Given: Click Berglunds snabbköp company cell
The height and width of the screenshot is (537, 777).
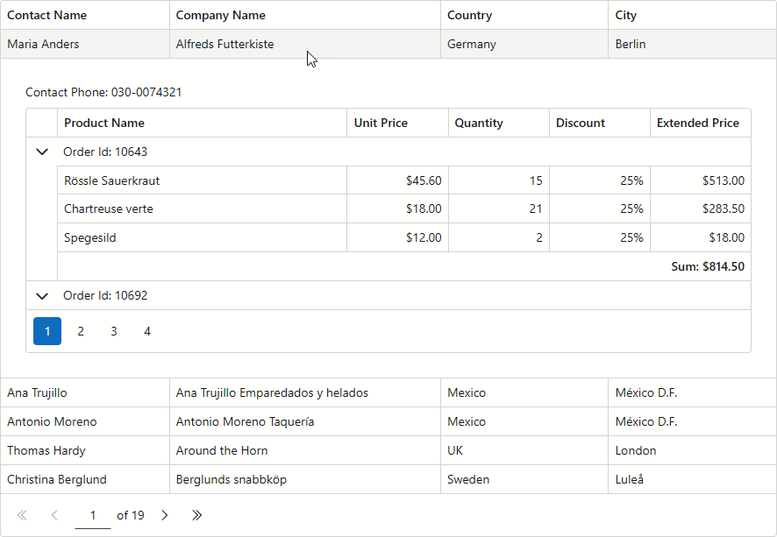Looking at the screenshot, I should click(x=305, y=479).
